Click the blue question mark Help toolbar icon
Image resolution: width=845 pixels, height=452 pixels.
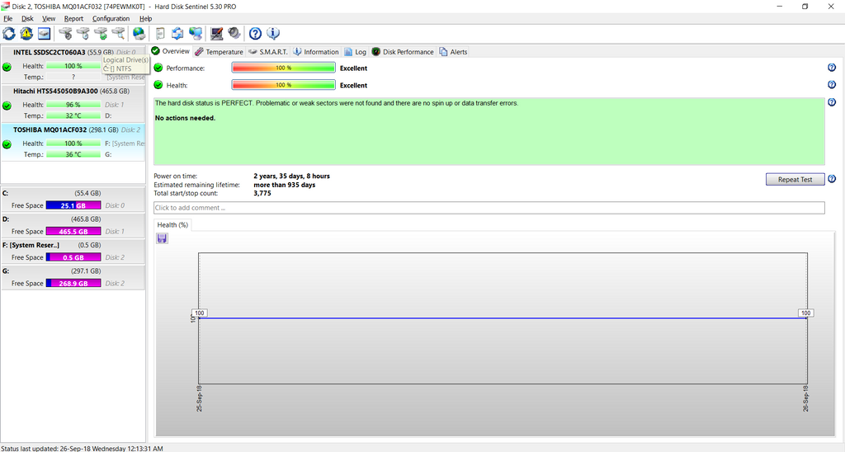256,33
